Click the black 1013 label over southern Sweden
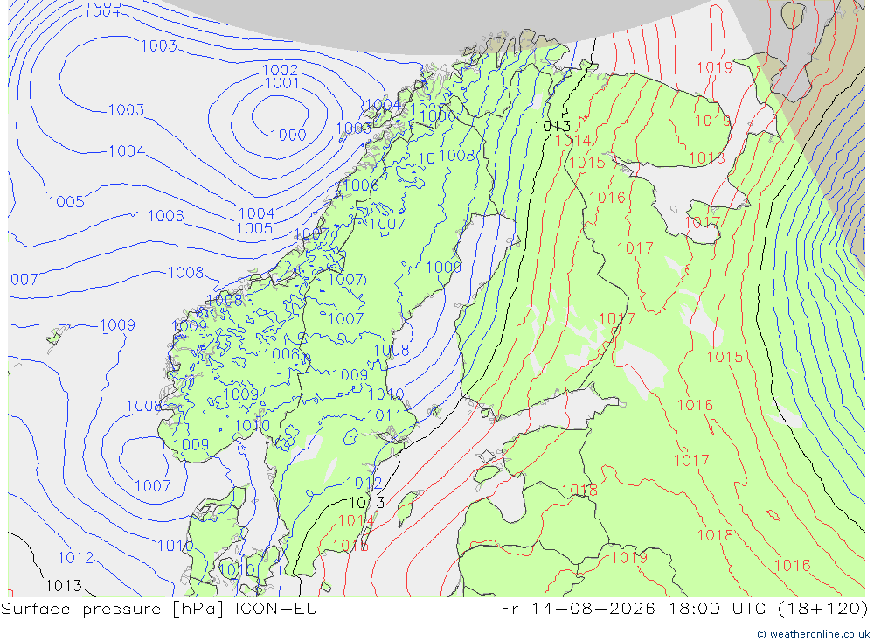This screenshot has width=874, height=641. pos(366,503)
